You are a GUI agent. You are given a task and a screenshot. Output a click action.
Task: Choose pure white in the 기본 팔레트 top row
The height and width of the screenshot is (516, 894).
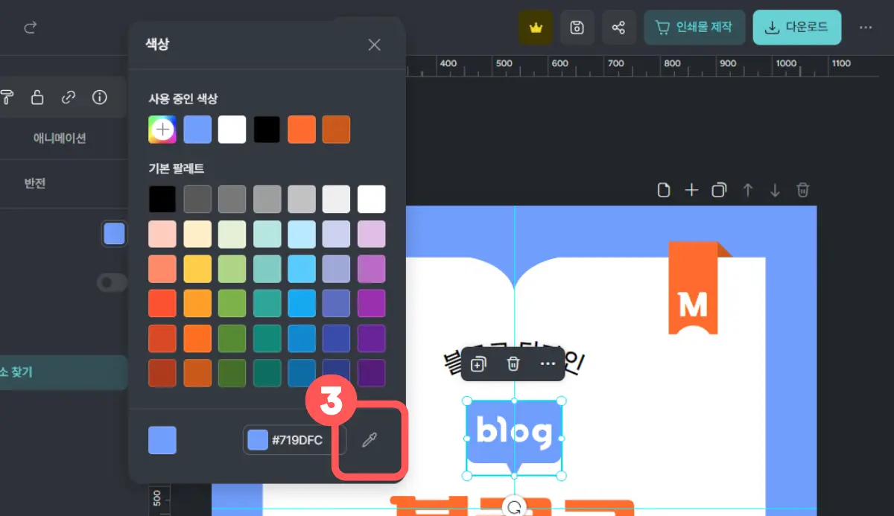click(x=371, y=200)
